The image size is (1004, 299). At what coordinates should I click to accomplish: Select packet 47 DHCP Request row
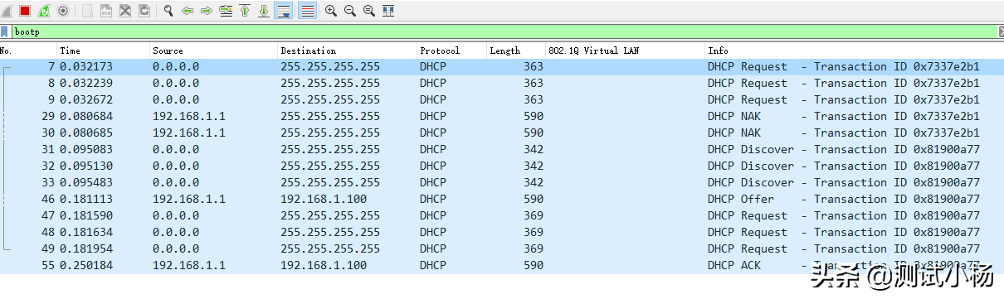pyautogui.click(x=502, y=215)
